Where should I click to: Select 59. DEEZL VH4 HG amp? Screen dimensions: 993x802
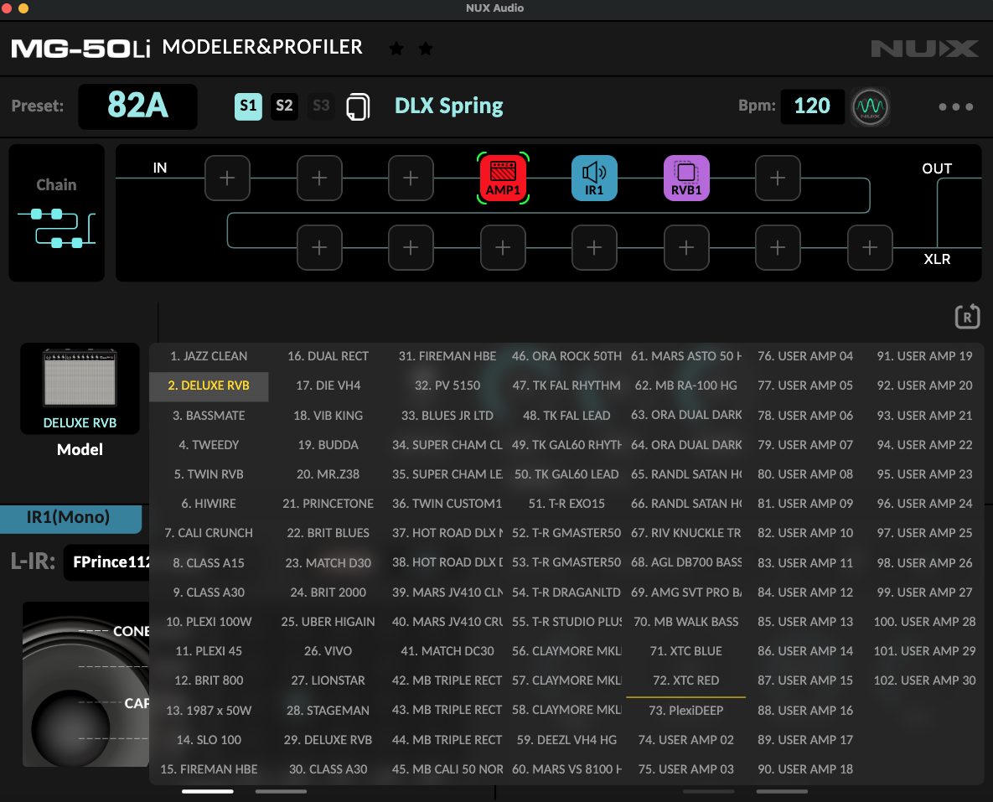(566, 740)
